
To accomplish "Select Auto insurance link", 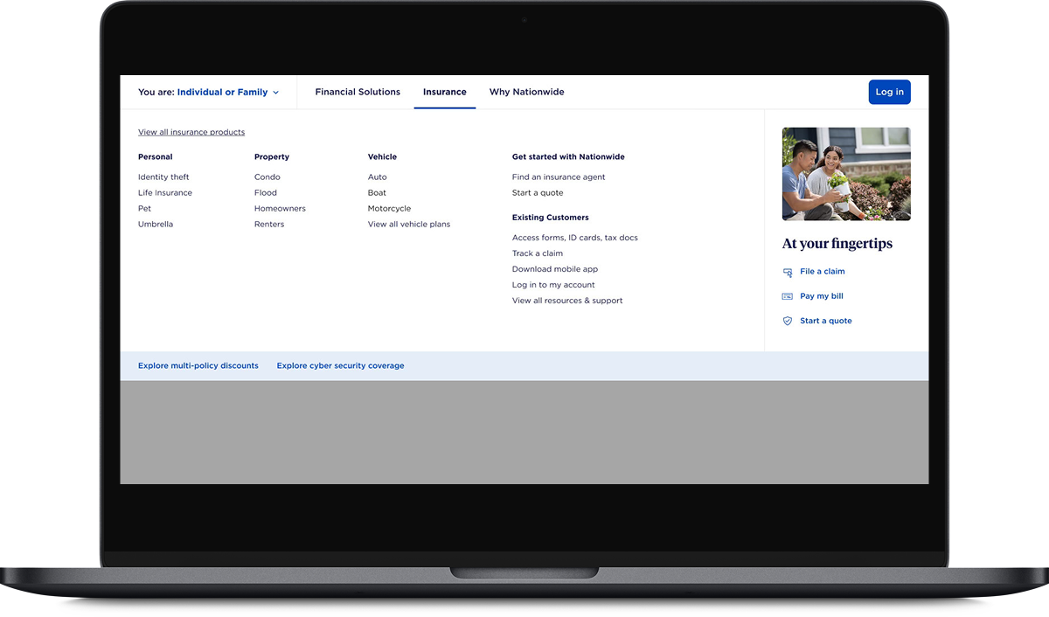I will point(378,177).
